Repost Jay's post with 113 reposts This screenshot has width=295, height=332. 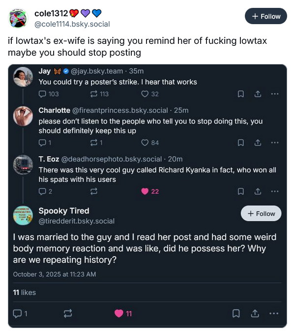(x=95, y=94)
